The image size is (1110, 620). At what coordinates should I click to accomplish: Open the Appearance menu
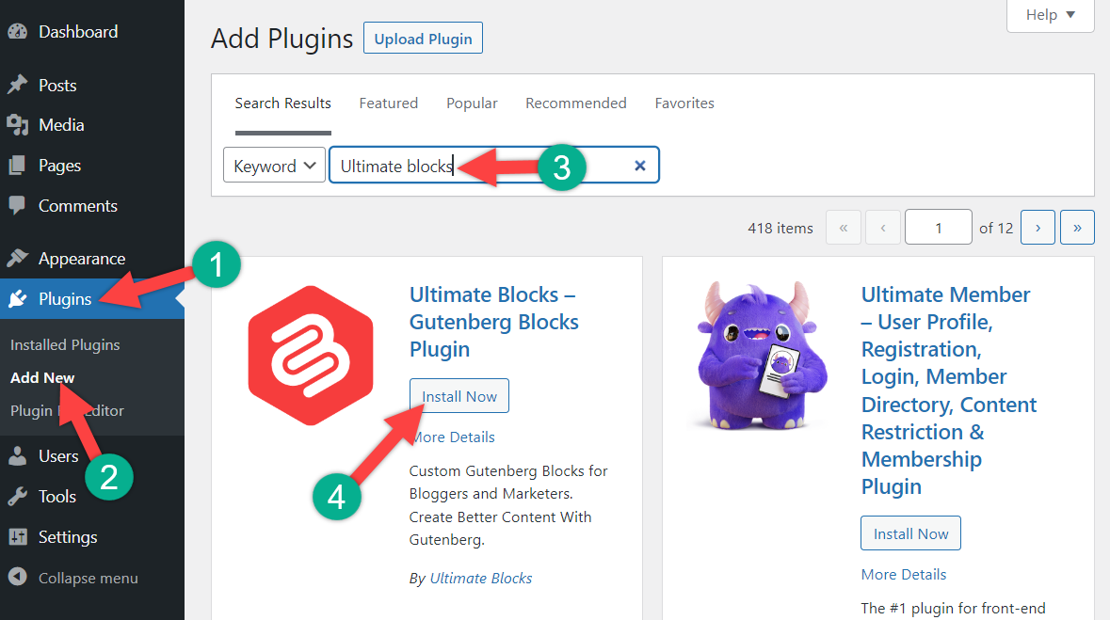(82, 259)
